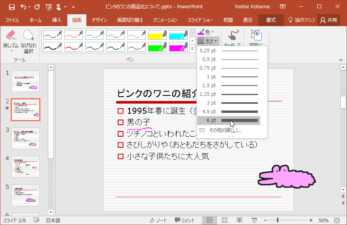Click the zoom slider handle

coord(278,220)
